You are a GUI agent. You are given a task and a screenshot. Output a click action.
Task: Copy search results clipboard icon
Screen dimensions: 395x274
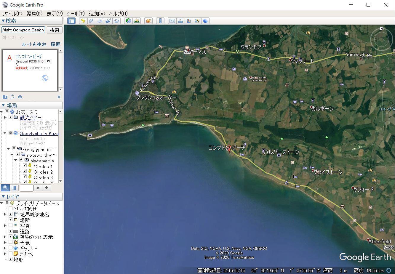tap(12, 97)
